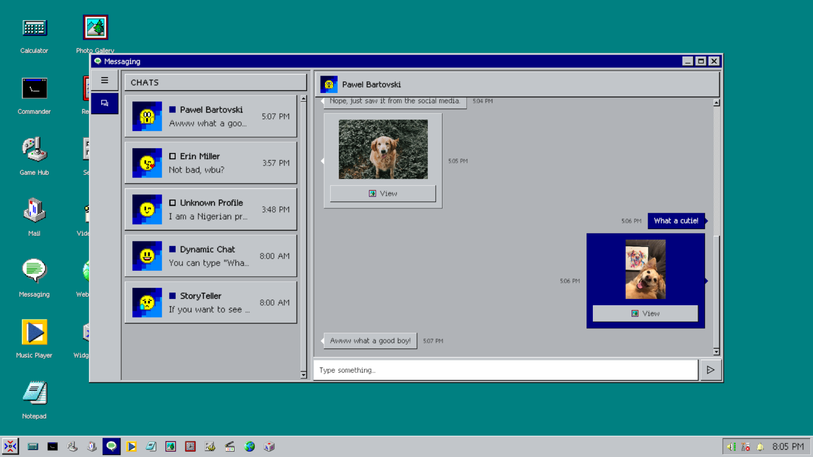Click the volume speaker in system tray

click(731, 446)
